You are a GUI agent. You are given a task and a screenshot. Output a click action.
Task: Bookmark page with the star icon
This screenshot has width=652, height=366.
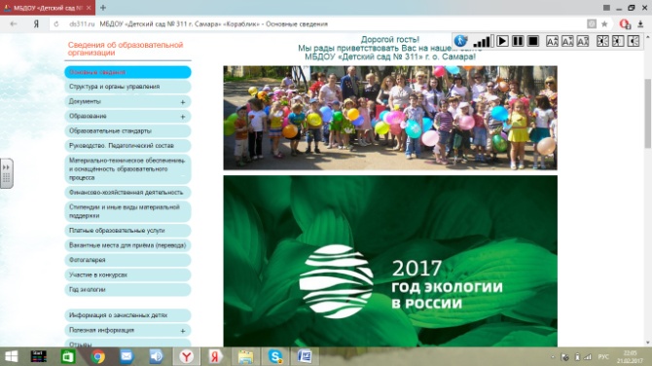[604, 24]
